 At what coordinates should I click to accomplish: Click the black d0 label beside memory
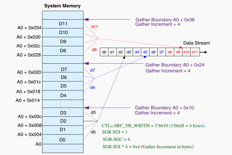(93, 132)
